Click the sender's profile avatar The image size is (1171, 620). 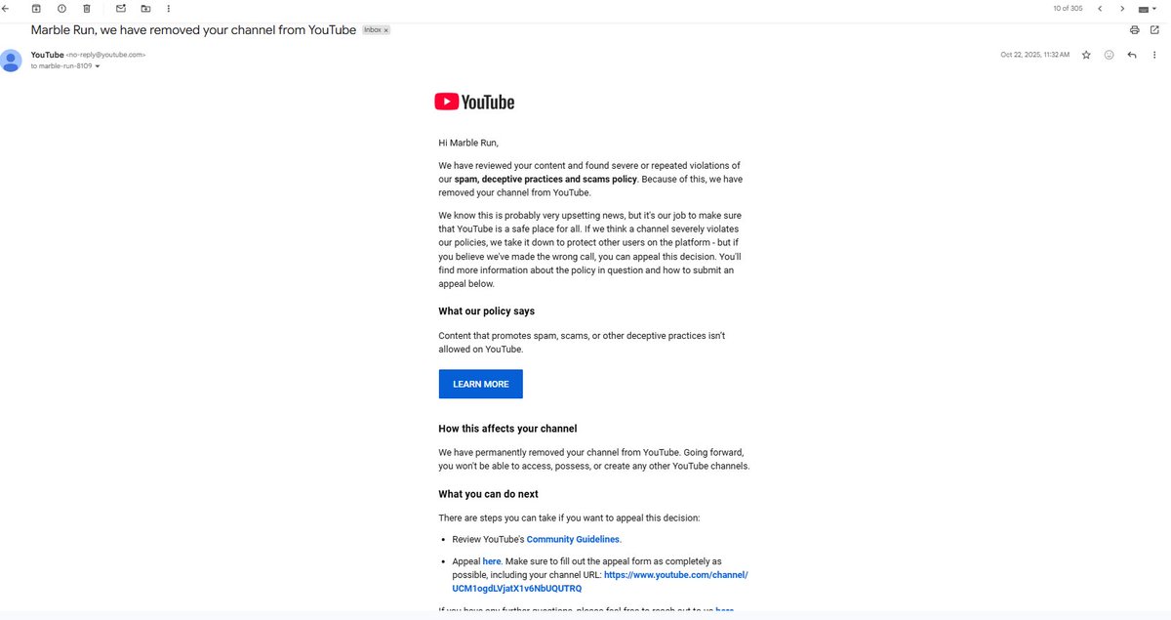click(12, 60)
